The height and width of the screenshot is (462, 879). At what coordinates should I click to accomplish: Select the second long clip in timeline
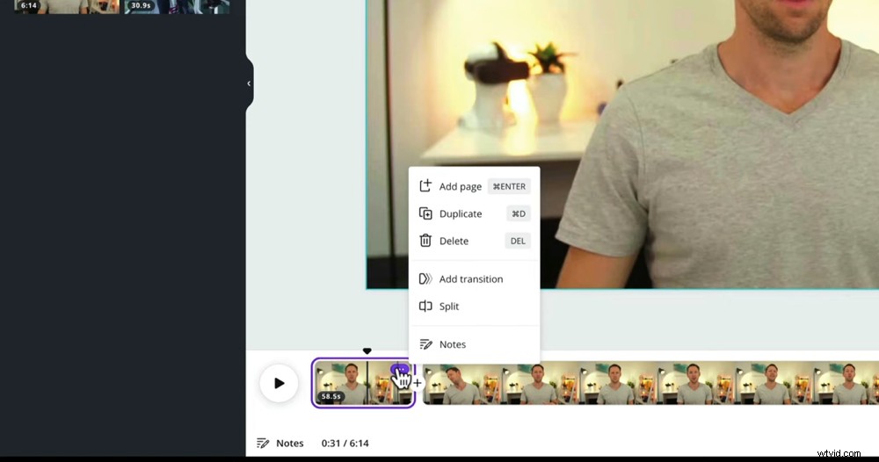[x=650, y=383]
